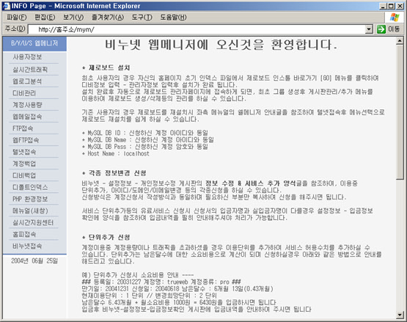Open the 도움말(H) menu
This screenshot has width=407, height=322.
[173, 18]
